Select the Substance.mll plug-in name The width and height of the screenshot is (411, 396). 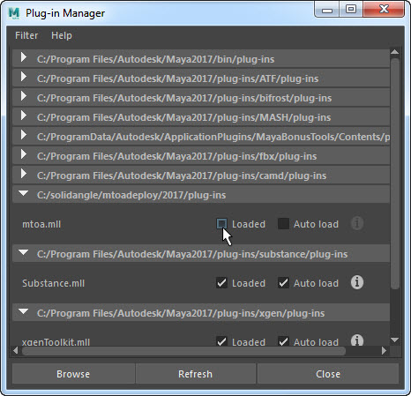(x=53, y=283)
